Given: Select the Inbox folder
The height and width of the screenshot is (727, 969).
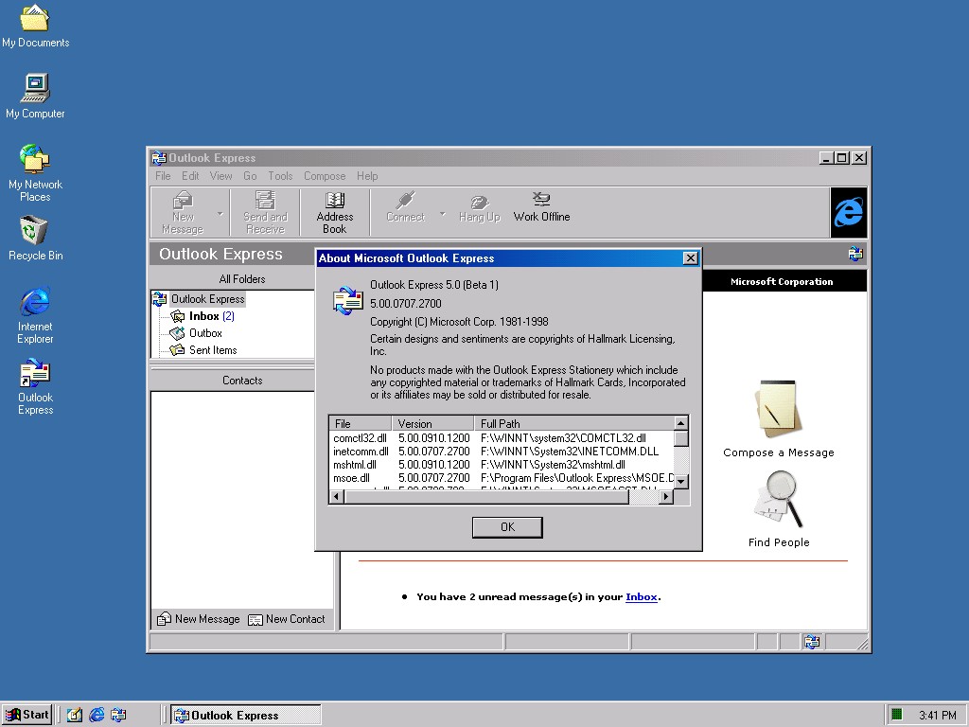Looking at the screenshot, I should click(204, 316).
